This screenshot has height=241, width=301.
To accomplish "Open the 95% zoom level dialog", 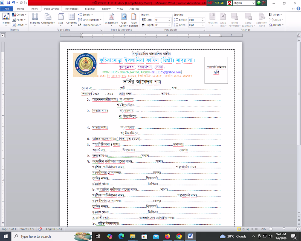I will 263,229.
